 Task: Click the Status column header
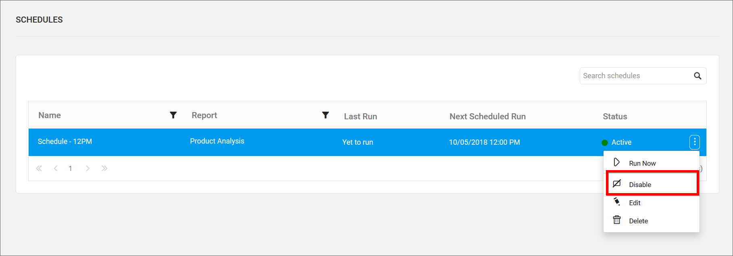pyautogui.click(x=615, y=117)
